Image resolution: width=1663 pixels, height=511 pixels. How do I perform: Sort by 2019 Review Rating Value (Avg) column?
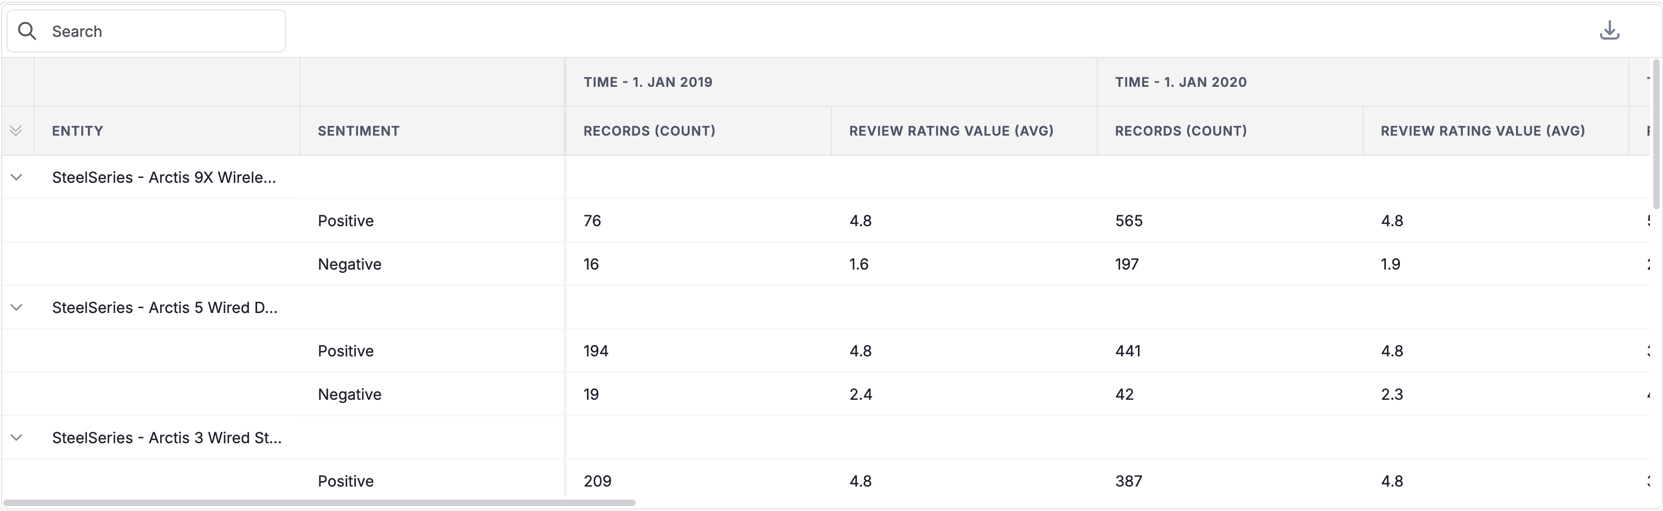[951, 131]
